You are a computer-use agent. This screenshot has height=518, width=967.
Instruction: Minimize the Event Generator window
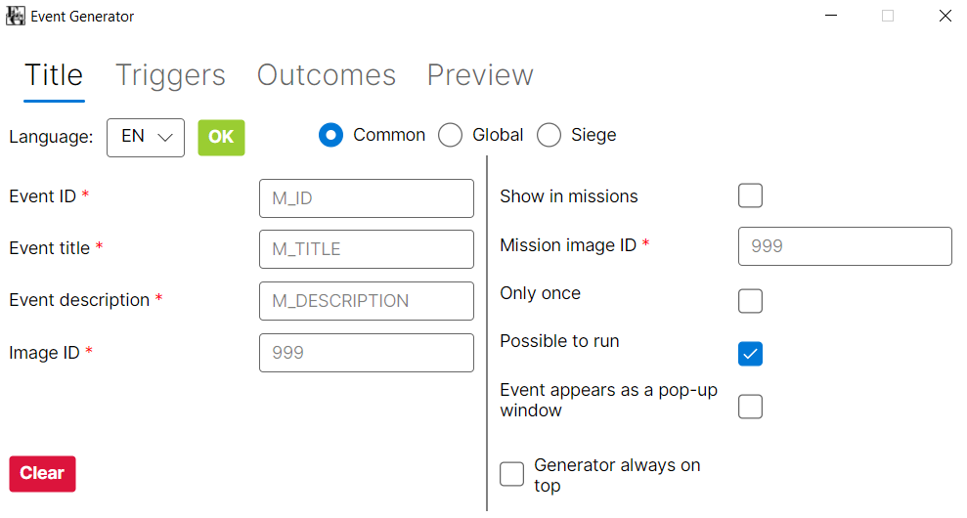pos(831,16)
